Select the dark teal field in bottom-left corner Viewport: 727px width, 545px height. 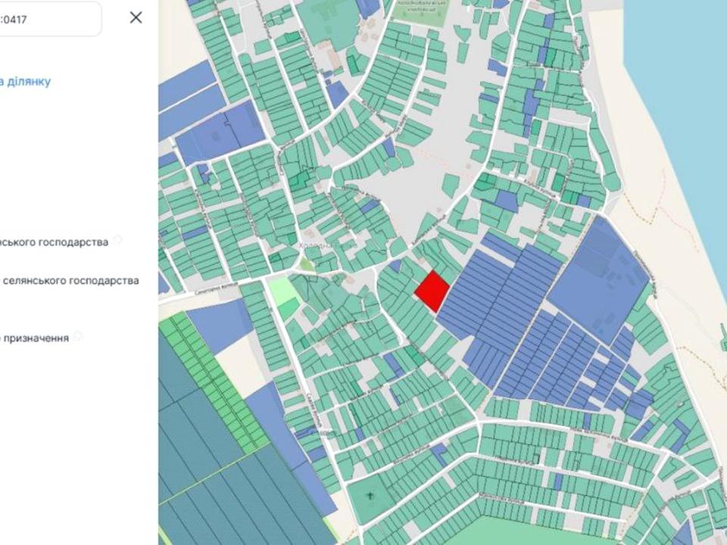[197, 492]
